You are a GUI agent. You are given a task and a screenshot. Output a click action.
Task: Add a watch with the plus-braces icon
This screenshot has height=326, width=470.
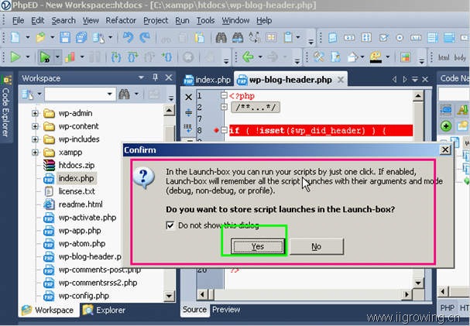tap(166, 57)
